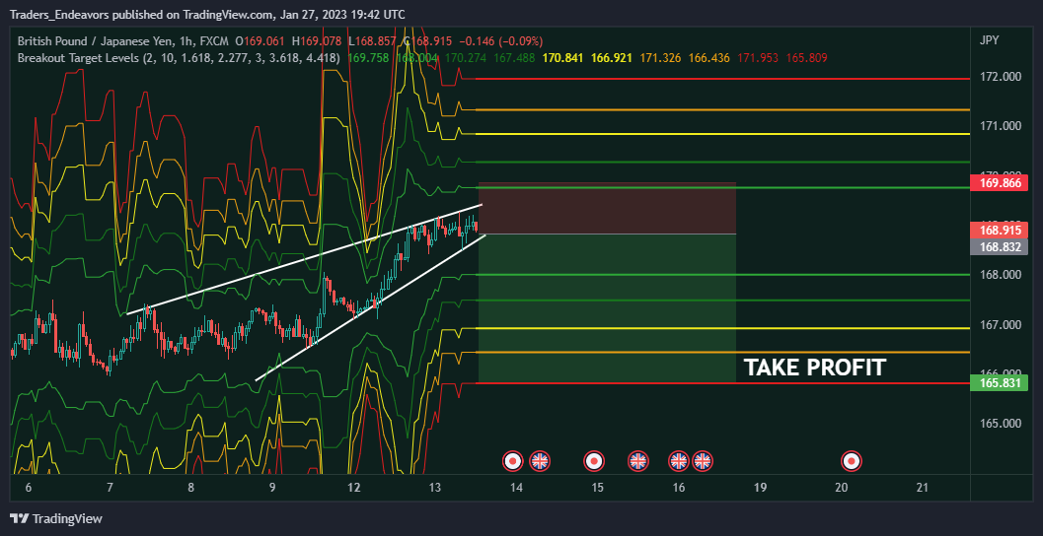Screen dimensions: 1043x536
Task: Click date label 13 on time axis
Action: coord(434,488)
